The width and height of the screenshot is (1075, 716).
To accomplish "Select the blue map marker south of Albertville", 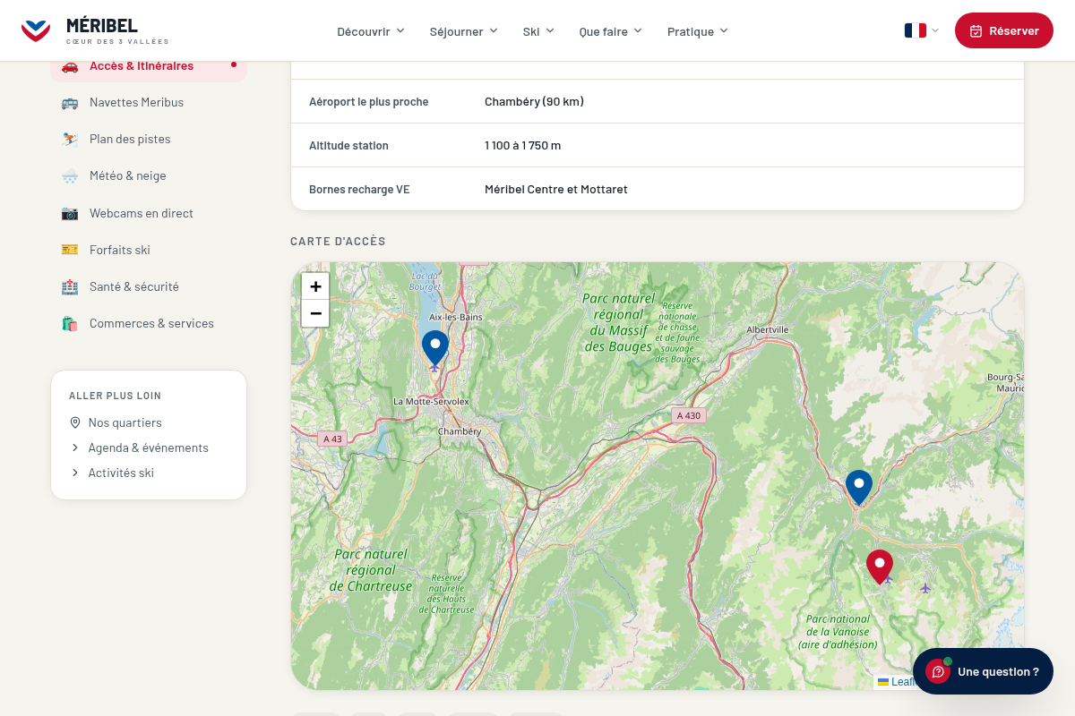I will (859, 488).
